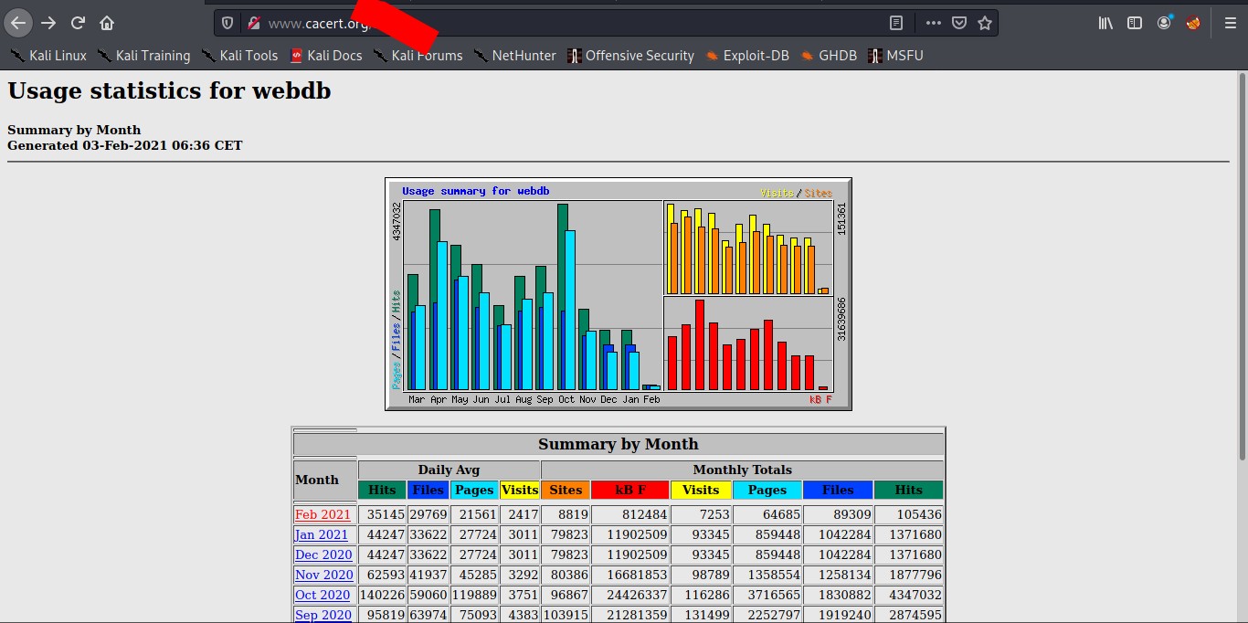Toggle Reader View in address bar
This screenshot has width=1248, height=623.
click(896, 23)
